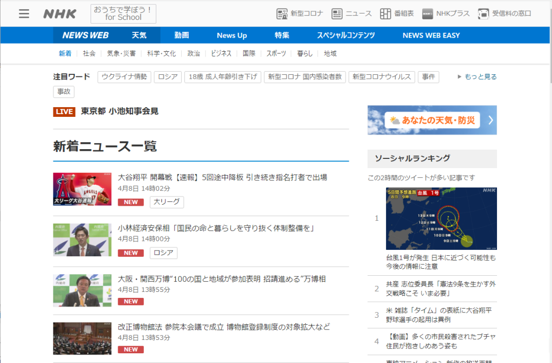Open the 改正博物館法 article headline
Viewport: 552px width, 363px height.
point(224,327)
